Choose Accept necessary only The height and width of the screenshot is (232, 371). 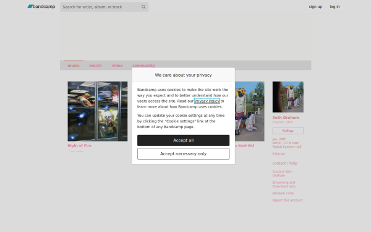pyautogui.click(x=184, y=153)
